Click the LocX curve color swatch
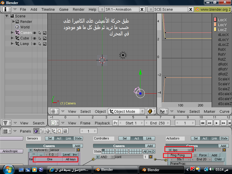Image resolution: width=232 pixels, height=174 pixels. coord(215,20)
